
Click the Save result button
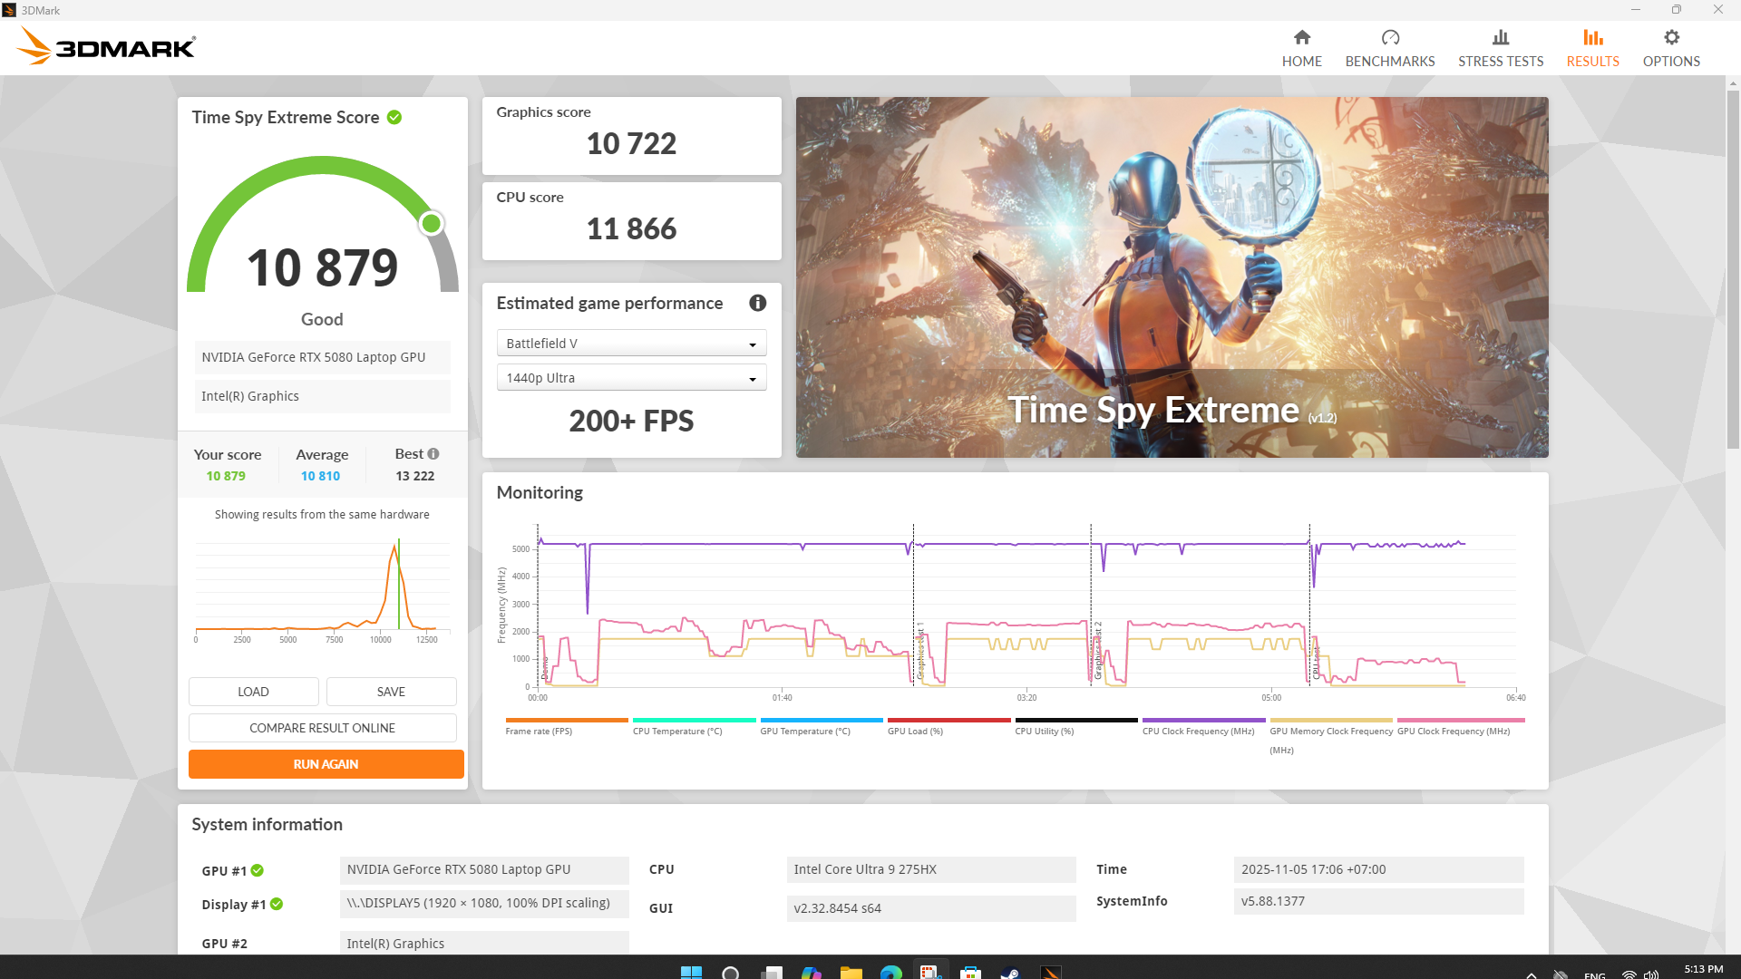(391, 692)
